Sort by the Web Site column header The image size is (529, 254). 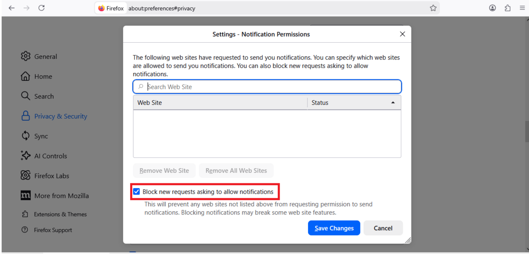pyautogui.click(x=220, y=103)
